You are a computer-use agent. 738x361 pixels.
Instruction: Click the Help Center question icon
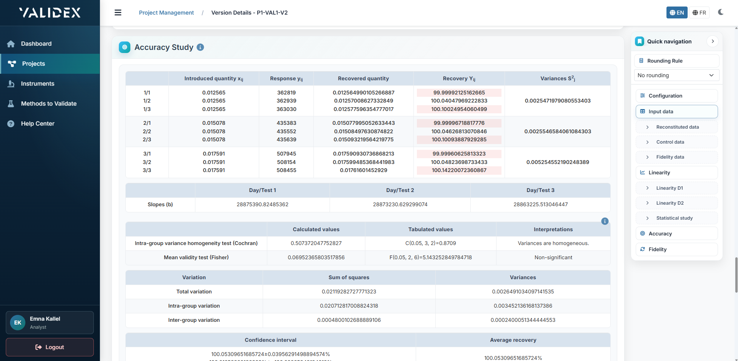[11, 124]
